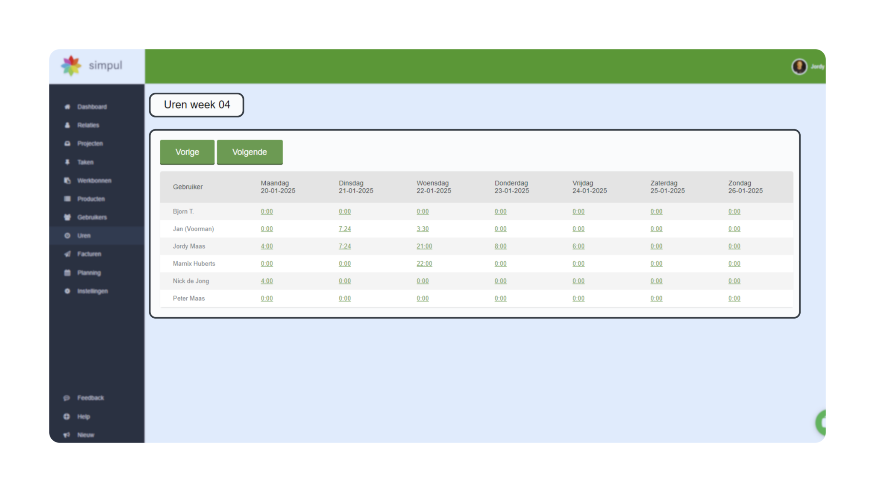Open Jan (Voorman) Dinsdag 7:24 hours
875x492 pixels.
click(345, 229)
